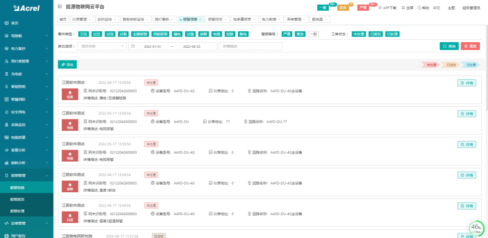The width and height of the screenshot is (488, 238).
Task: Toggle the 欠压 event type filter
Action: (x=83, y=34)
